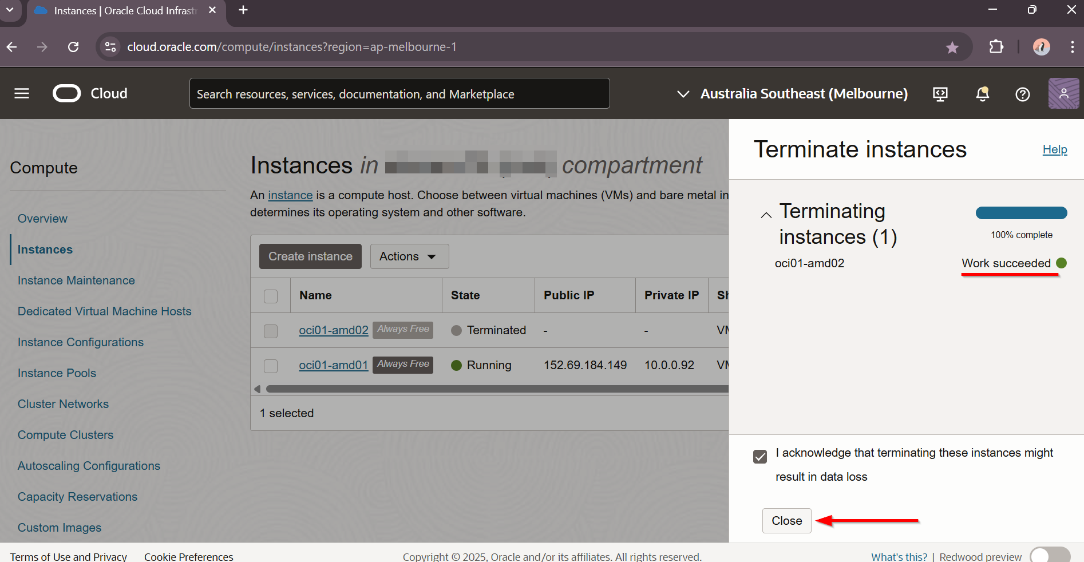Open the notifications bell

click(982, 94)
